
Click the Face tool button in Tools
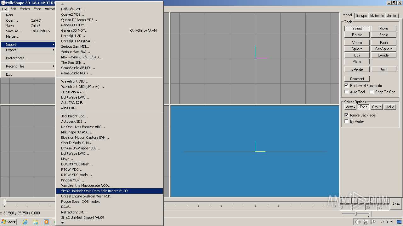pyautogui.click(x=383, y=43)
